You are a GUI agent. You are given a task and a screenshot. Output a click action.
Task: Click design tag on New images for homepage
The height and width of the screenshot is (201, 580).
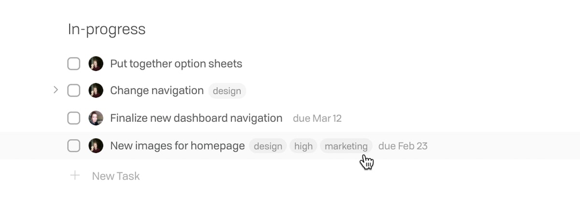(x=268, y=146)
